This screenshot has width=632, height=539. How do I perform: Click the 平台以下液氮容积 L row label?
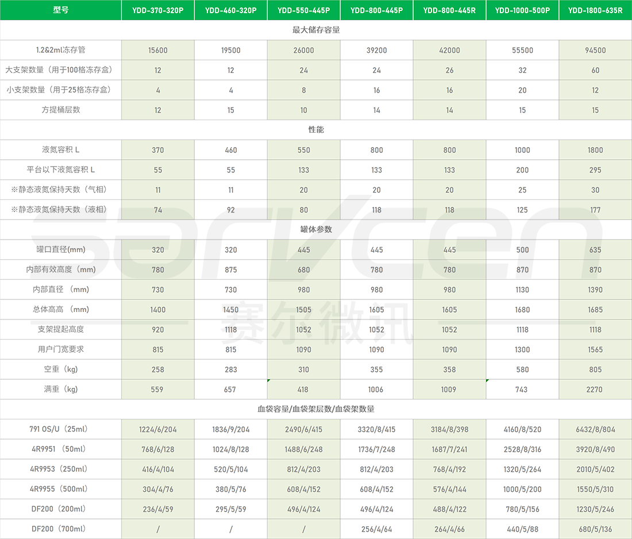click(x=60, y=170)
